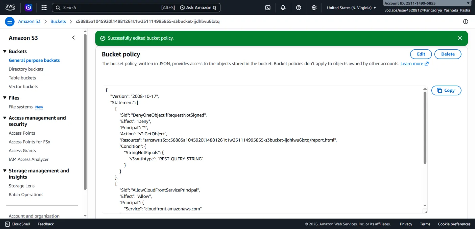This screenshot has height=229, width=475.
Task: Open the notifications bell
Action: pos(283,7)
